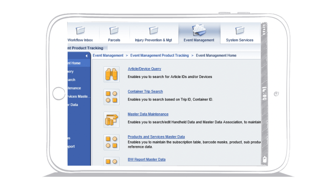Click the System Services folder icon
The height and width of the screenshot is (190, 327).
coord(240,31)
